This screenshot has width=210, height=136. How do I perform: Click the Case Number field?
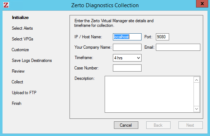pos(127,68)
